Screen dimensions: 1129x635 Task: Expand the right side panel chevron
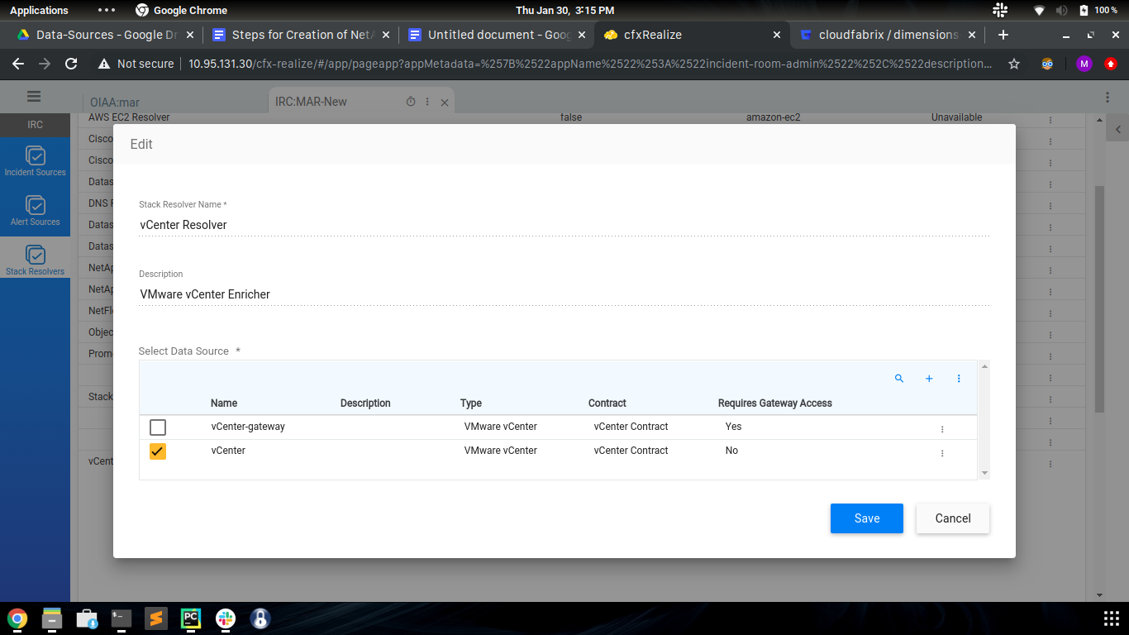[1118, 130]
